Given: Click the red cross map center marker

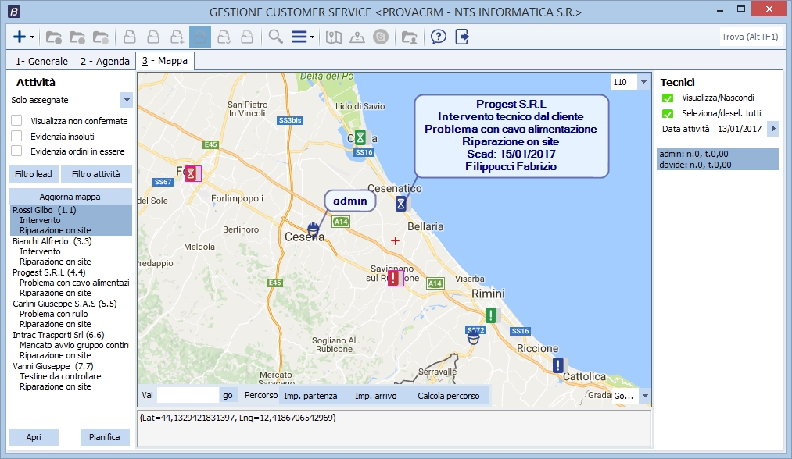Looking at the screenshot, I should (395, 241).
